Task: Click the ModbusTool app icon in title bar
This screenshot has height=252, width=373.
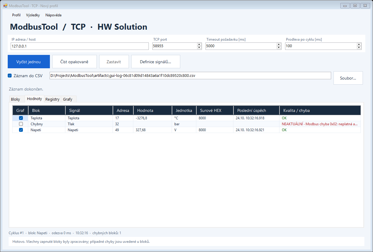Action: point(5,6)
